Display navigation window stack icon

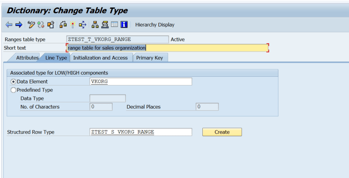tap(105, 24)
